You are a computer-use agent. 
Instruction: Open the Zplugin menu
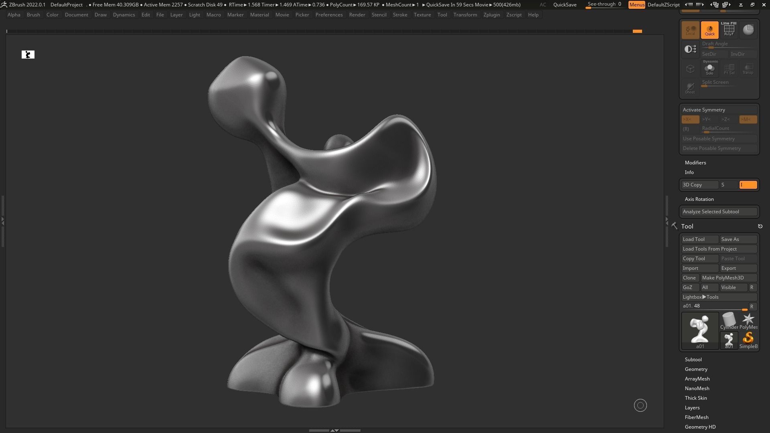click(x=492, y=15)
